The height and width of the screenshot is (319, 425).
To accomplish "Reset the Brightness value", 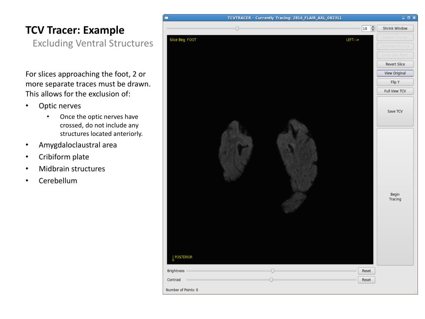I will coord(366,271).
